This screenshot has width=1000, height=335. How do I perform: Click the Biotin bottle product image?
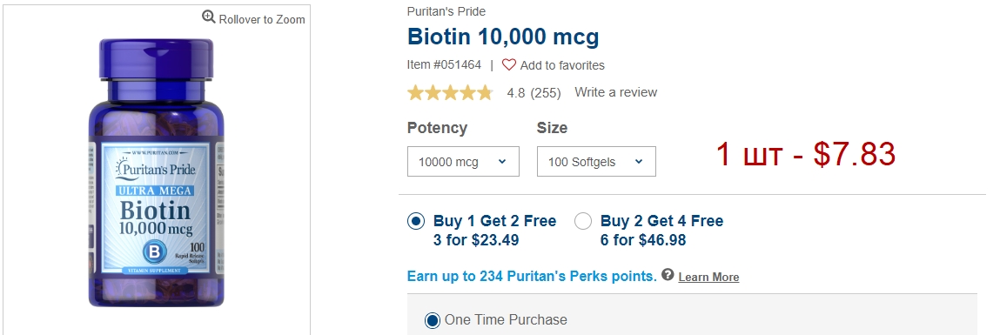157,173
